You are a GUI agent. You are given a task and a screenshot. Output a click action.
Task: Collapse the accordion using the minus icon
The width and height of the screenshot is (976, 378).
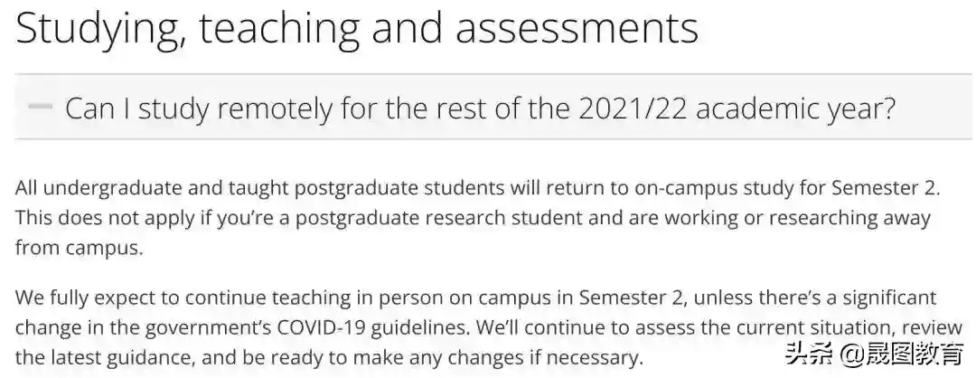[40, 107]
